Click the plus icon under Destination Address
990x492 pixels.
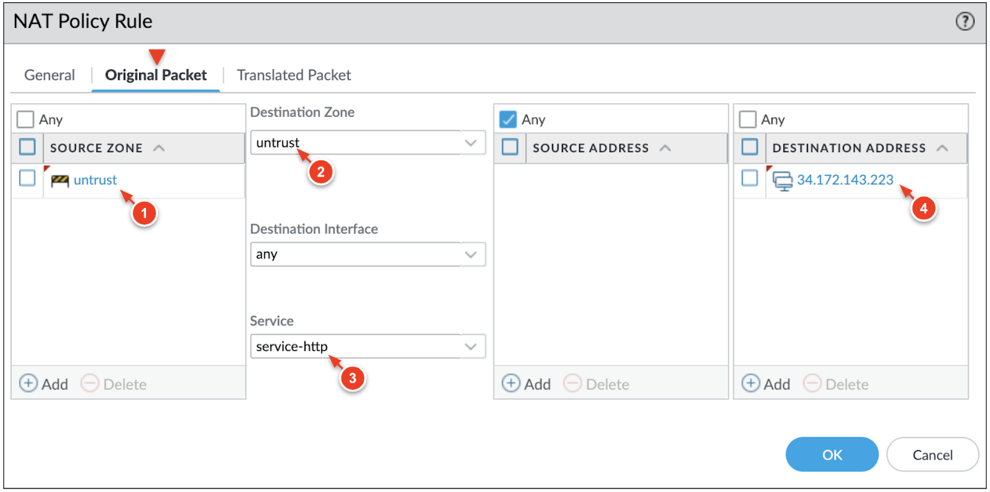(750, 384)
